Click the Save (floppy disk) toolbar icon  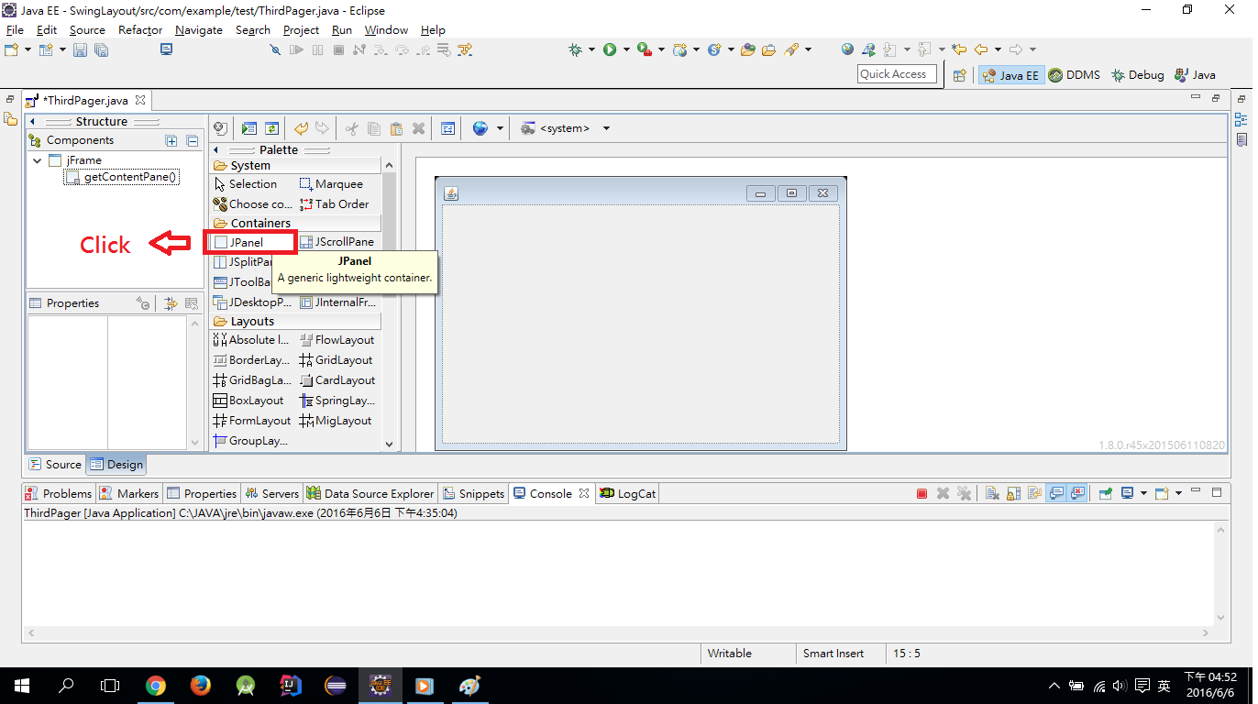(80, 49)
